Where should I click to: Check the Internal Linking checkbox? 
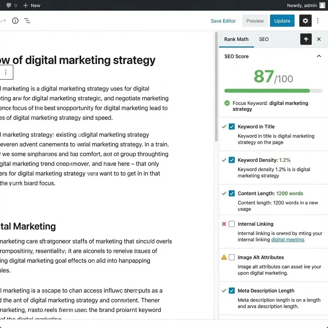pos(232,224)
